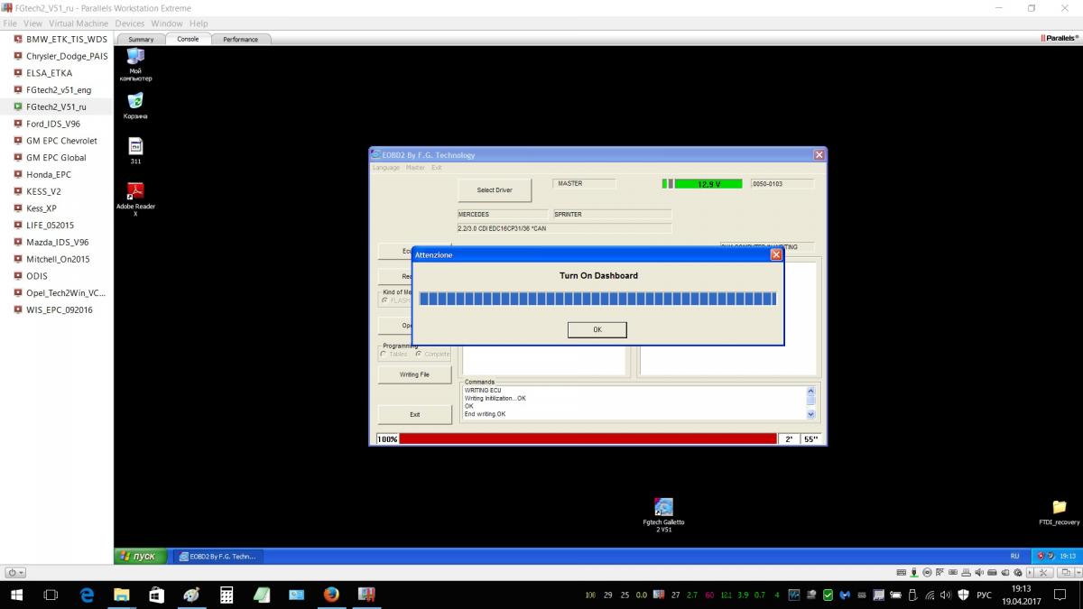Click the Writing File button
Image resolution: width=1083 pixels, height=609 pixels.
point(414,374)
